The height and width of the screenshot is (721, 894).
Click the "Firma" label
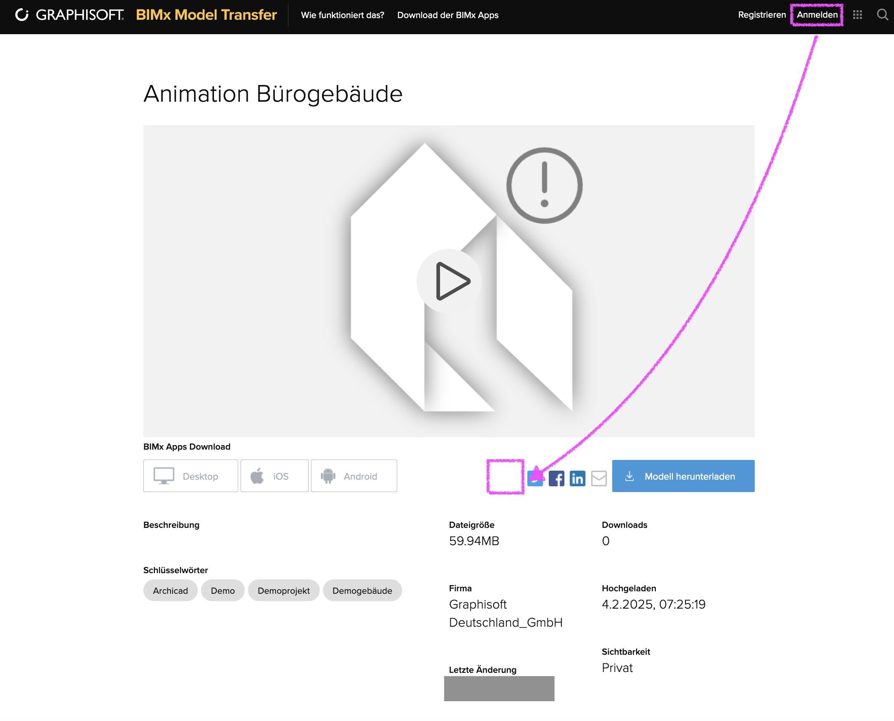[460, 588]
